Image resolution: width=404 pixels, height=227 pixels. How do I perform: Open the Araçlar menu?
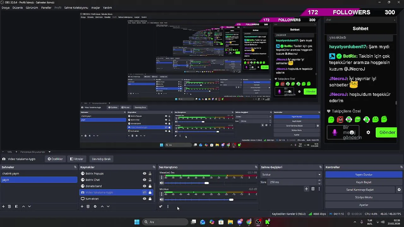96,8
